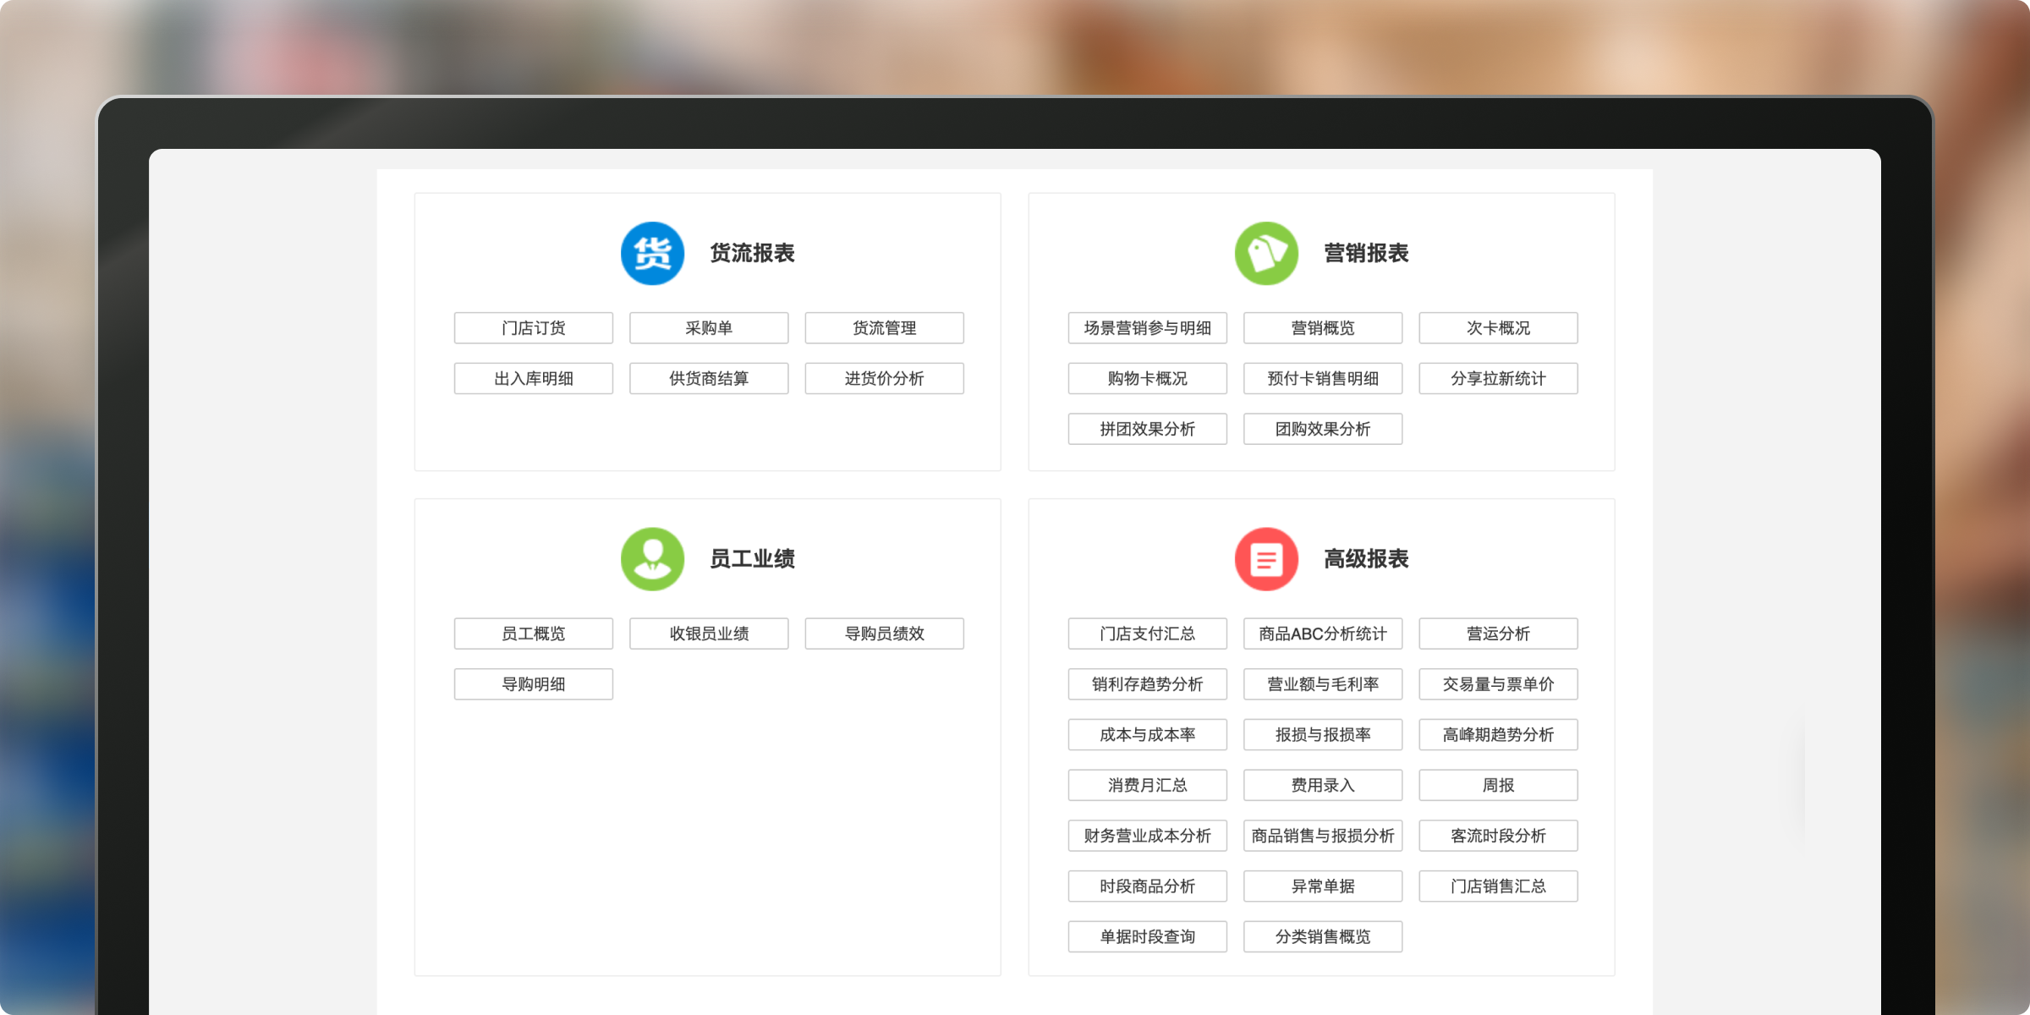The image size is (2030, 1015).
Task: Click the 营销报表 section title
Action: coord(1366,253)
